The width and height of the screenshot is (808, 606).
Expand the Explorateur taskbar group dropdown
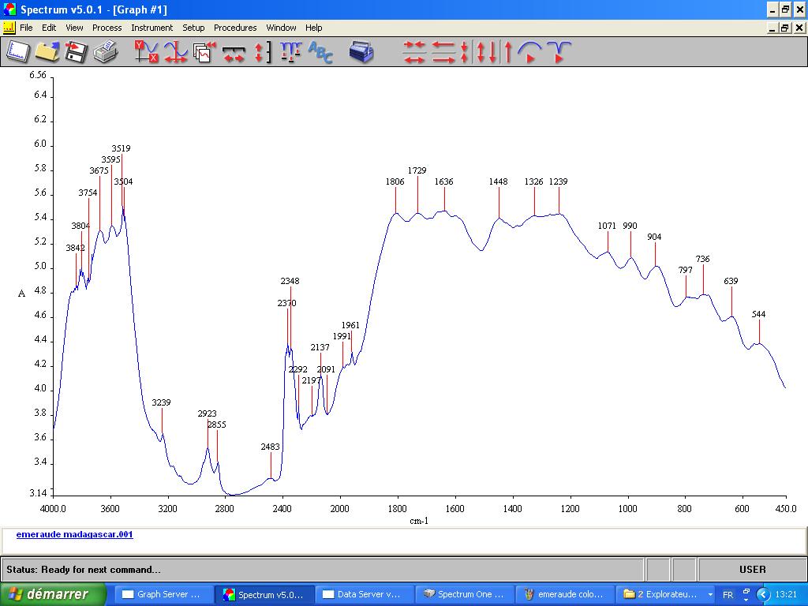(x=710, y=594)
